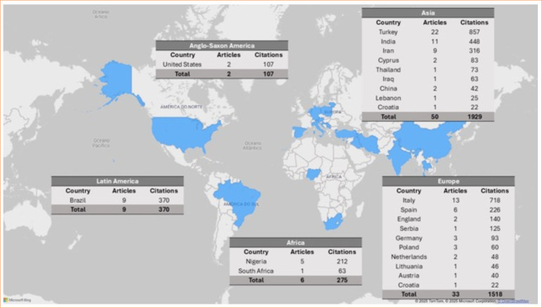Select the Asia table header
Screen dimensions: 542x308
coord(428,13)
